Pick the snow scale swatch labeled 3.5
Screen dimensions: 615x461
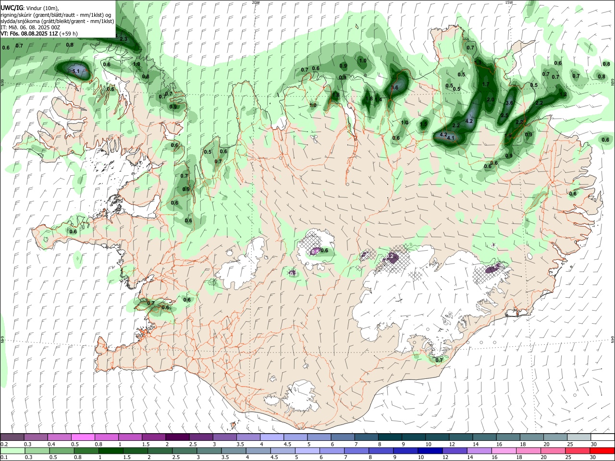[248, 437]
